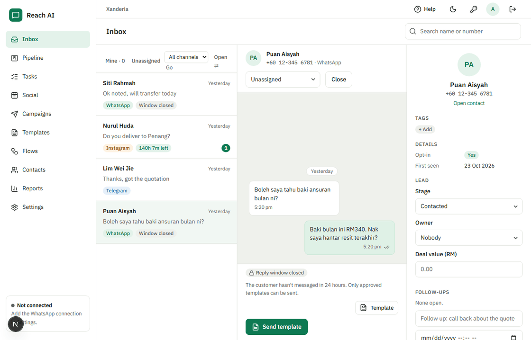Click the WhatsApp badge on Puan Aisyah row

118,233
